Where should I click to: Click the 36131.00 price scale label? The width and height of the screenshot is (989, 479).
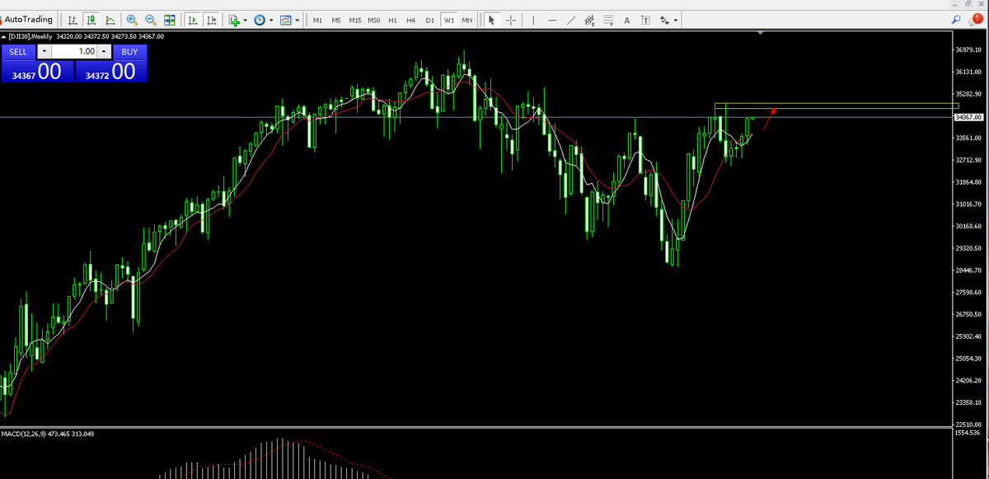tap(969, 72)
